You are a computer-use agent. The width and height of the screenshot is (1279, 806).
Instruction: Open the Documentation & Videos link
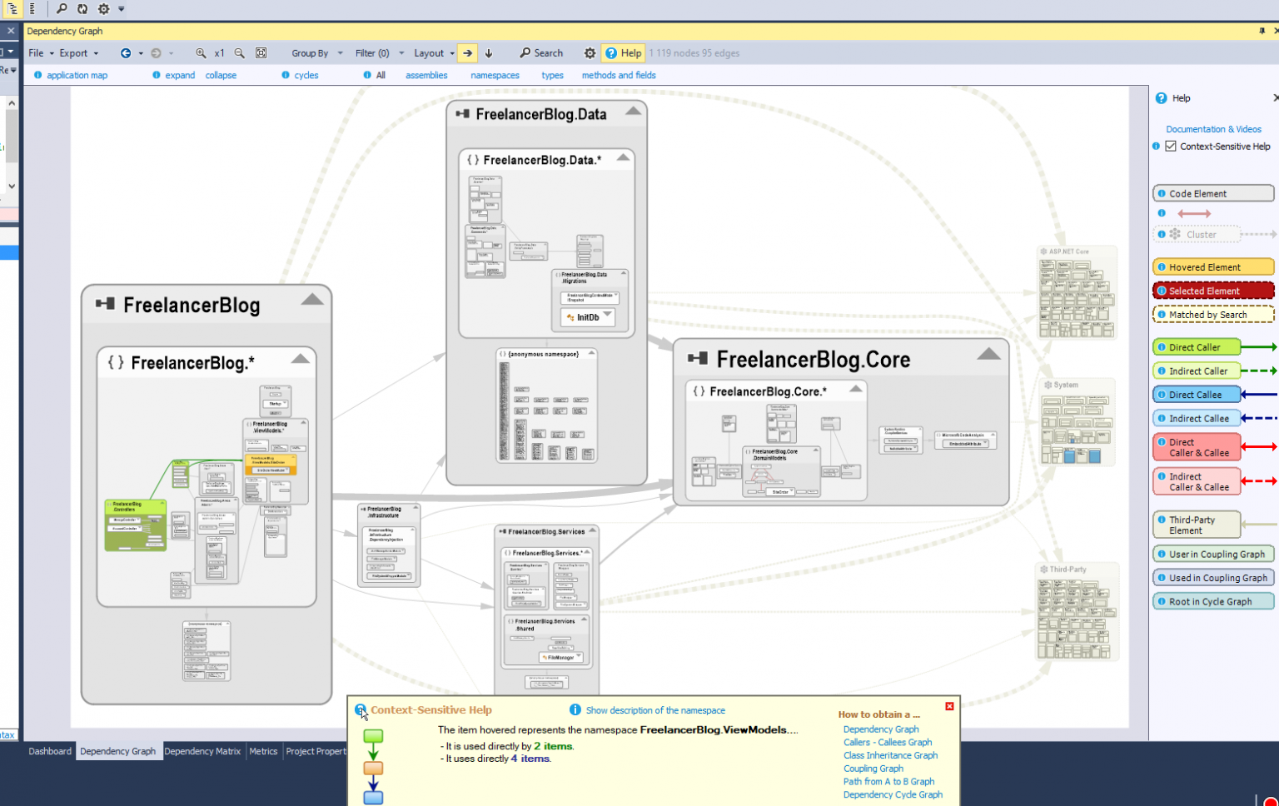point(1213,129)
